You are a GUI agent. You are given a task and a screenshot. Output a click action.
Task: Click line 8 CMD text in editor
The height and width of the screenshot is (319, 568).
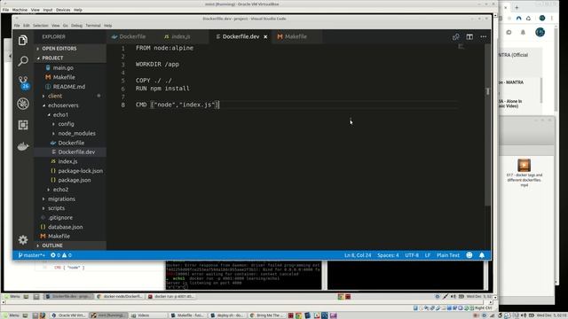177,105
